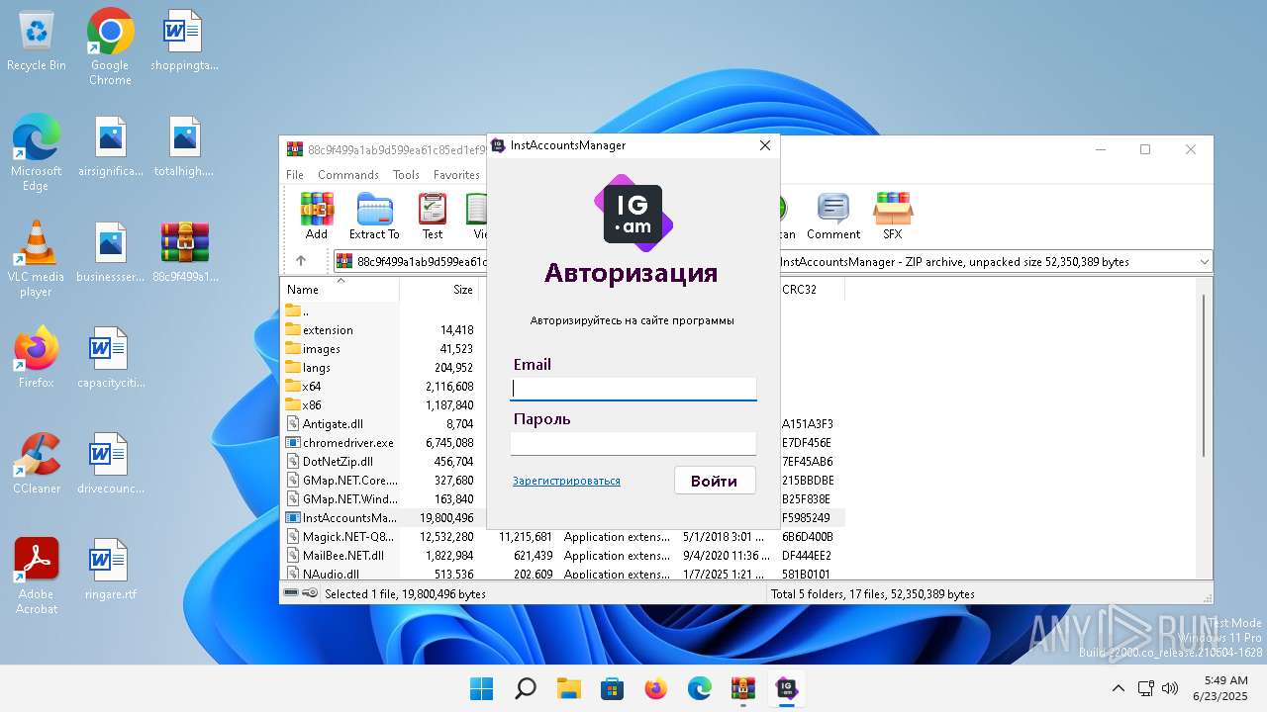The image size is (1267, 712).
Task: Click the Add icon in WinRAR toolbar
Action: click(317, 217)
